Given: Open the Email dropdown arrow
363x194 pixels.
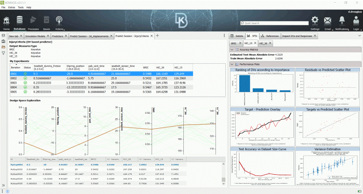Looking at the screenshot, I should tap(333, 30).
